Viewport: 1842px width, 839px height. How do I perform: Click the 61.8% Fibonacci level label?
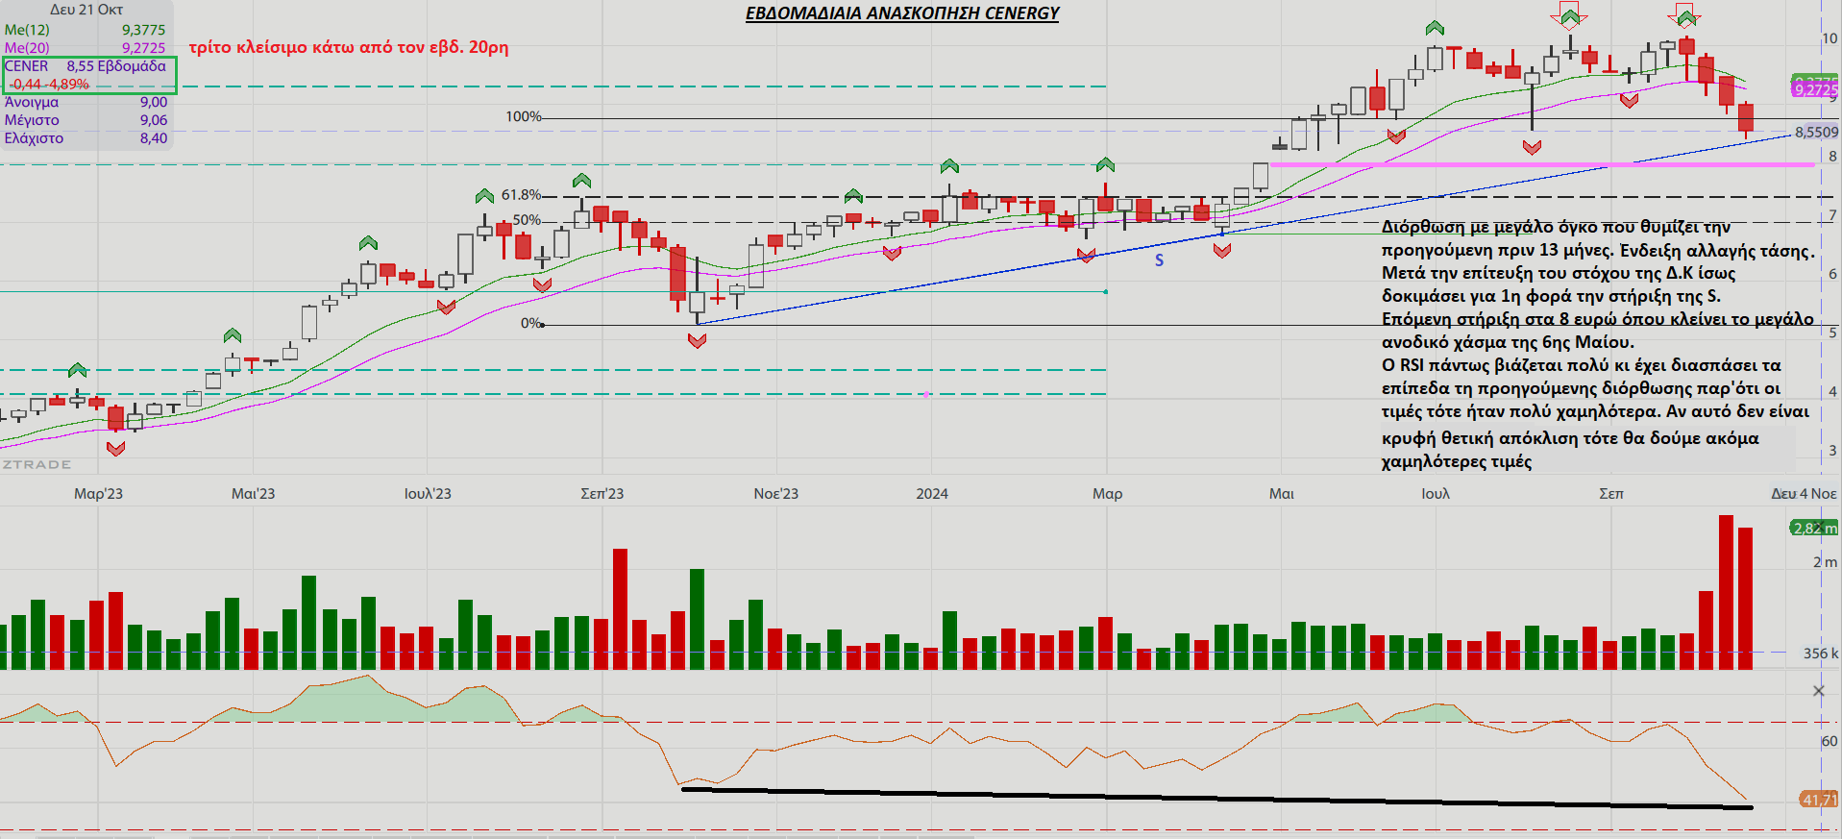point(521,195)
